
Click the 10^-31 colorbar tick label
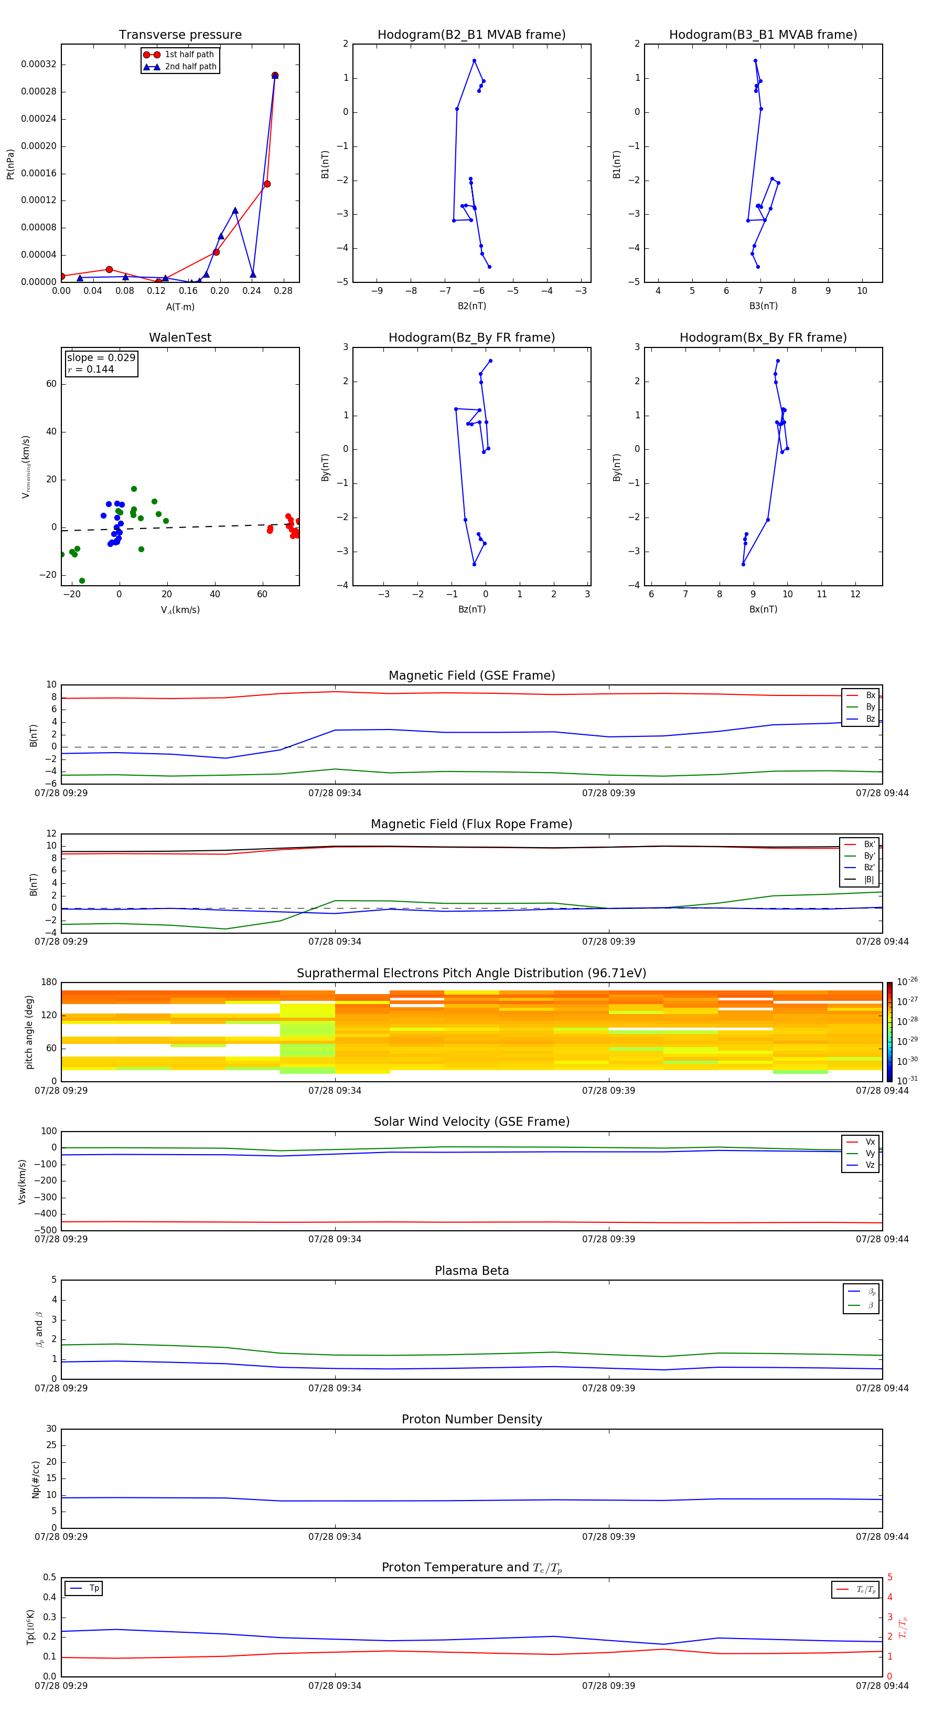pos(907,1081)
